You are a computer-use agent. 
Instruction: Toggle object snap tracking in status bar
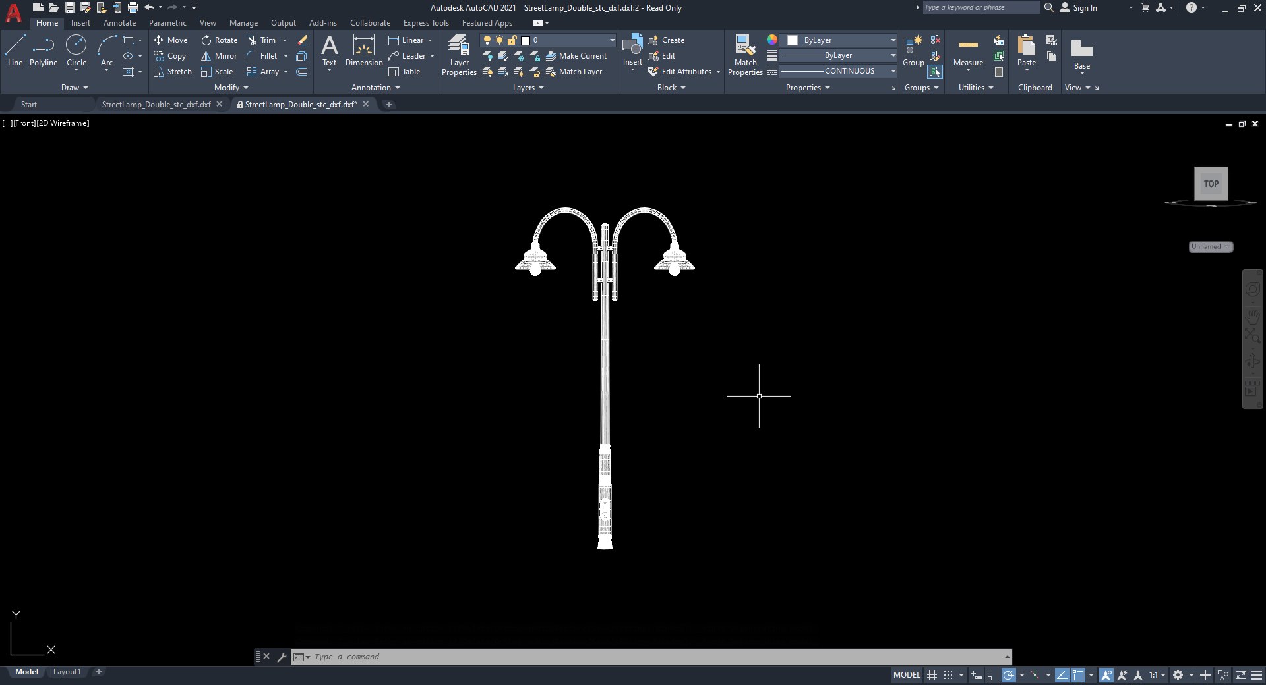click(x=1062, y=675)
